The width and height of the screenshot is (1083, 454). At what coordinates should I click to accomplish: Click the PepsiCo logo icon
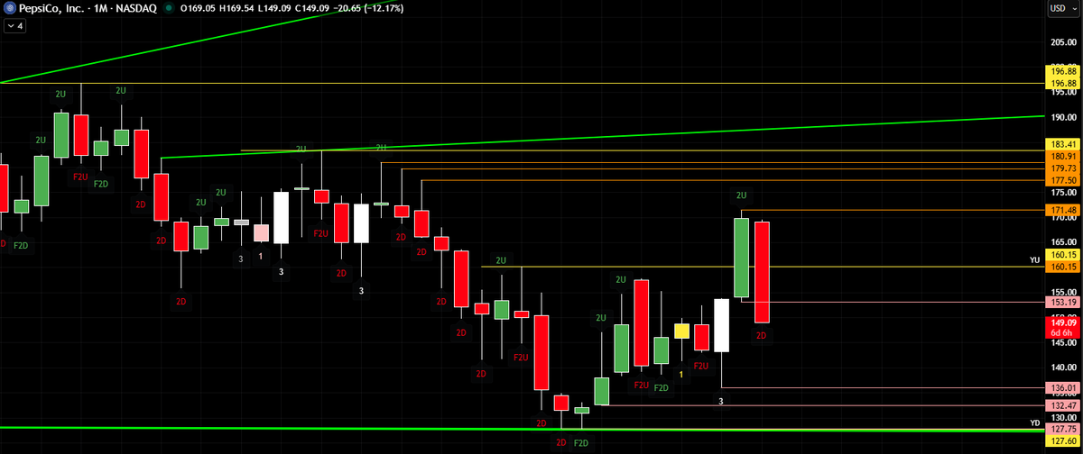[9, 8]
